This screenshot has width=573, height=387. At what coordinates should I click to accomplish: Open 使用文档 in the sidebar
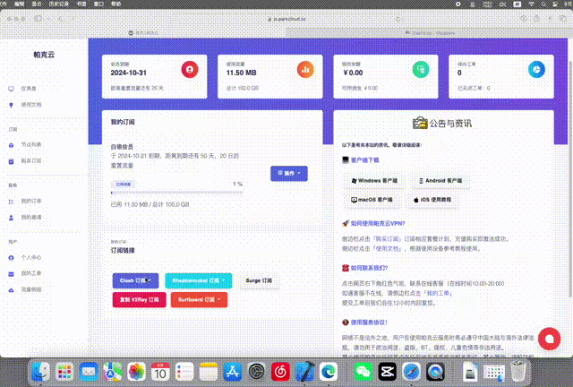pos(31,106)
